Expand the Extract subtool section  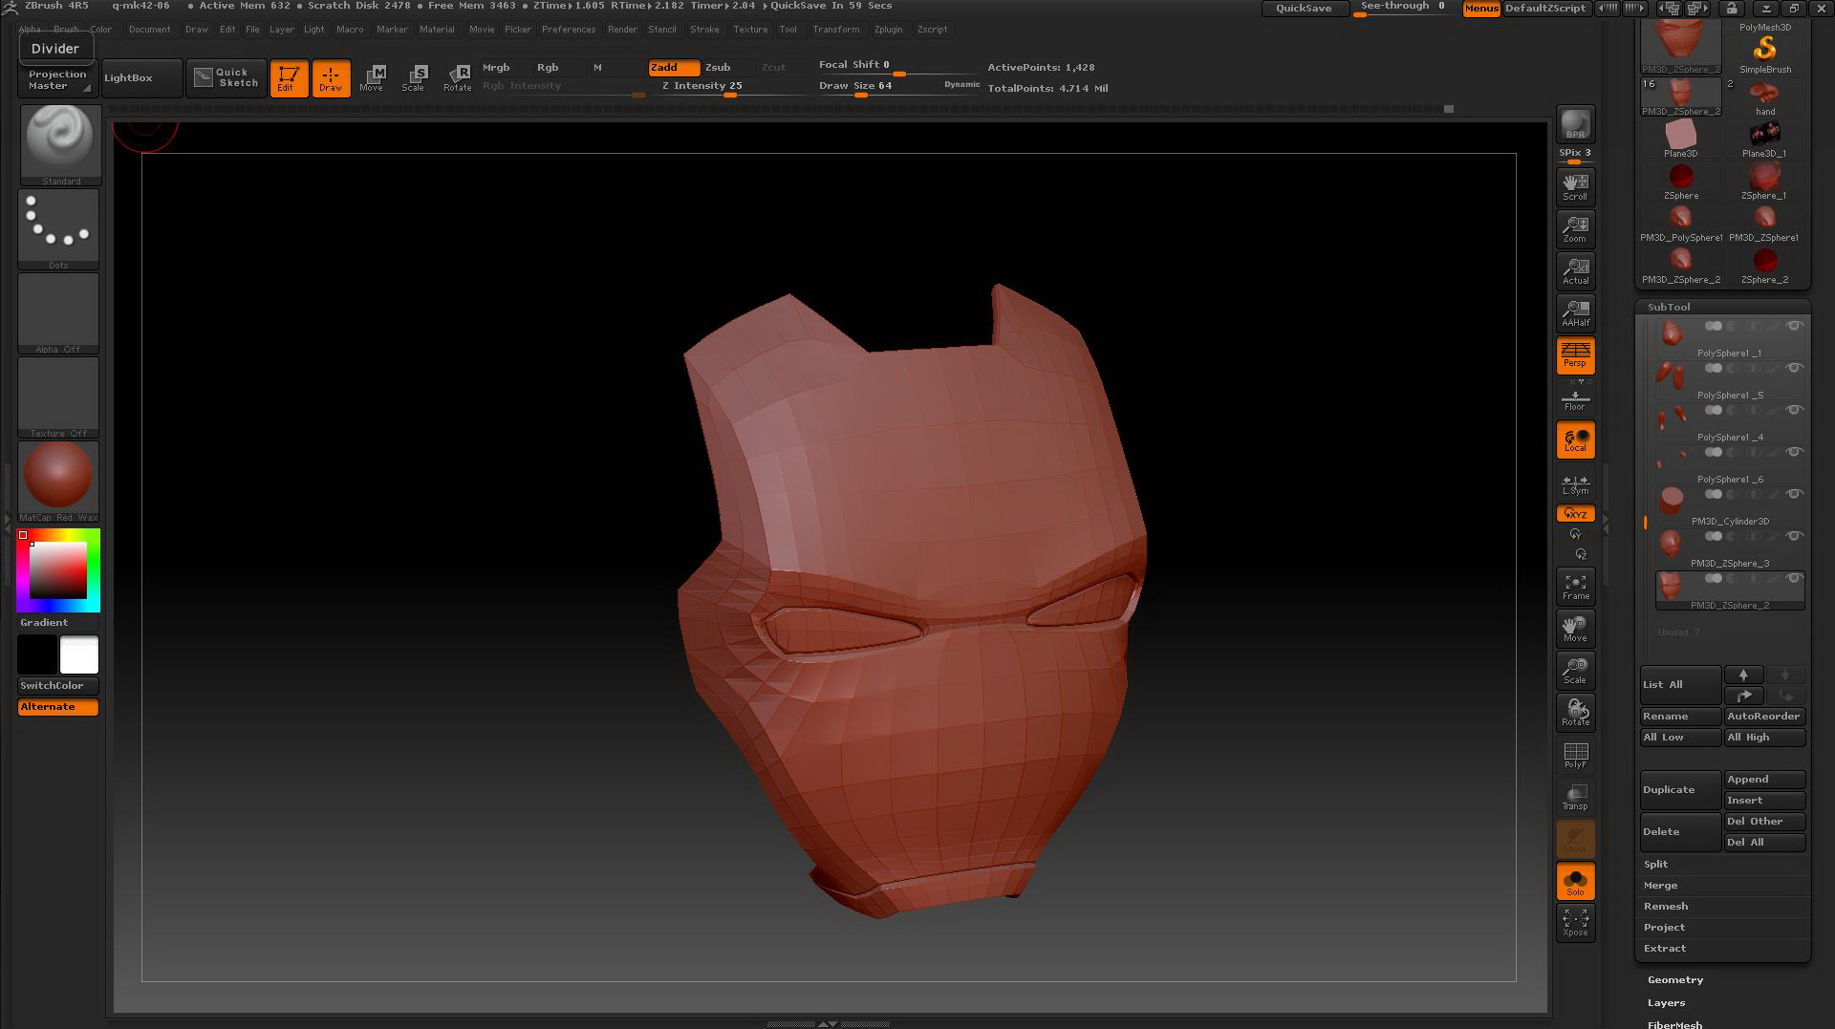pyautogui.click(x=1664, y=949)
